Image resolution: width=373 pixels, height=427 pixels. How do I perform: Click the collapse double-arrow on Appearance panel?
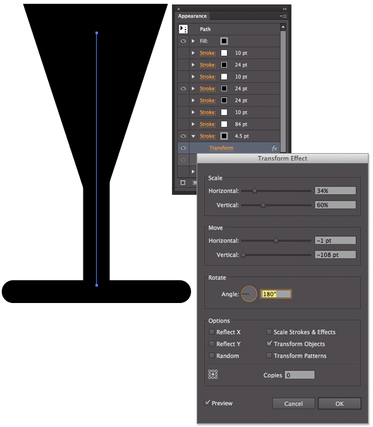284,9
